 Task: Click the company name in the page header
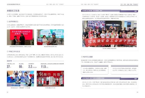[13, 4]
